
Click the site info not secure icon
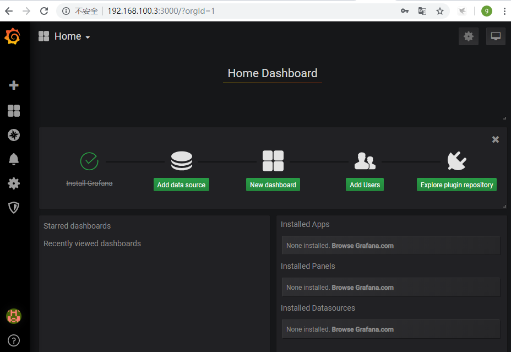(66, 11)
